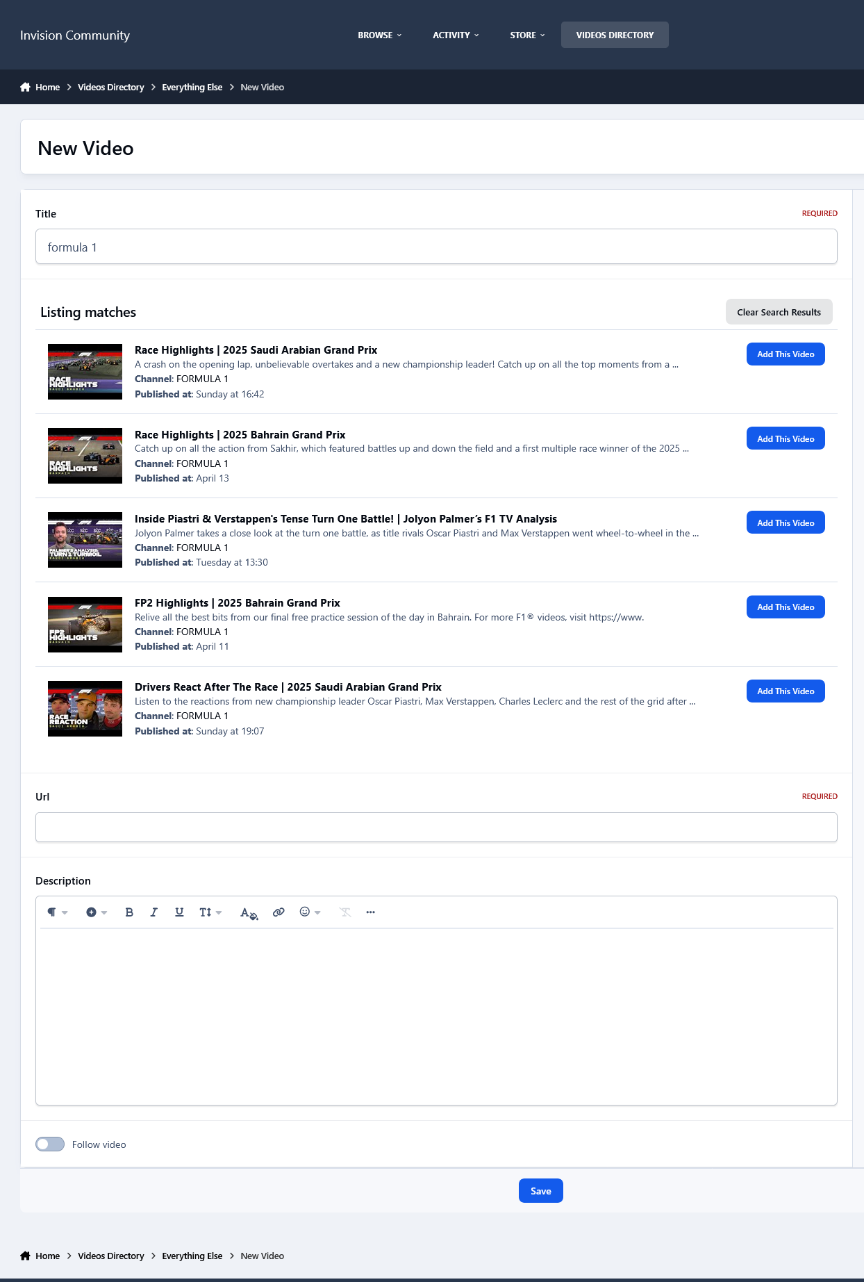This screenshot has height=1282, width=864.
Task: Click 'Published at: Sunday at 19:07' text
Action: (x=199, y=731)
